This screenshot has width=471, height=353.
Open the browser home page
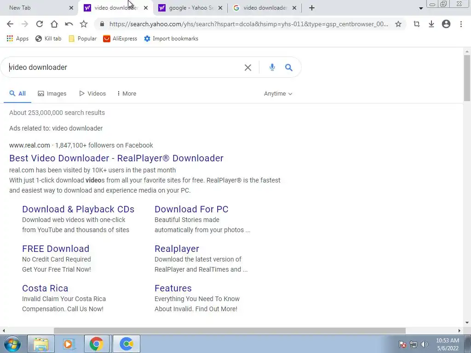pyautogui.click(x=54, y=24)
